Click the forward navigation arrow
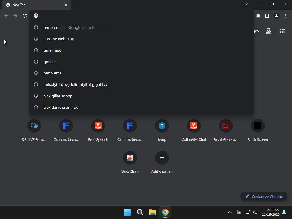This screenshot has height=219, width=292. (15, 16)
